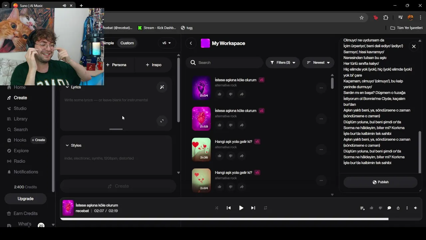Screen dimensions: 426x240
Task: Click the Hooks + Create pill button
Action: point(38,140)
